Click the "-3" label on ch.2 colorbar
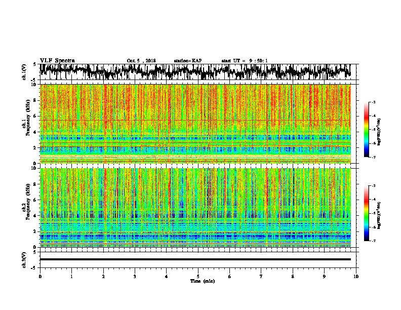 (373, 186)
